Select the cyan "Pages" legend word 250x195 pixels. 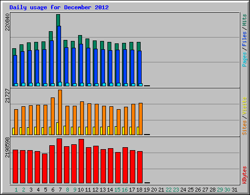pyautogui.click(x=245, y=59)
